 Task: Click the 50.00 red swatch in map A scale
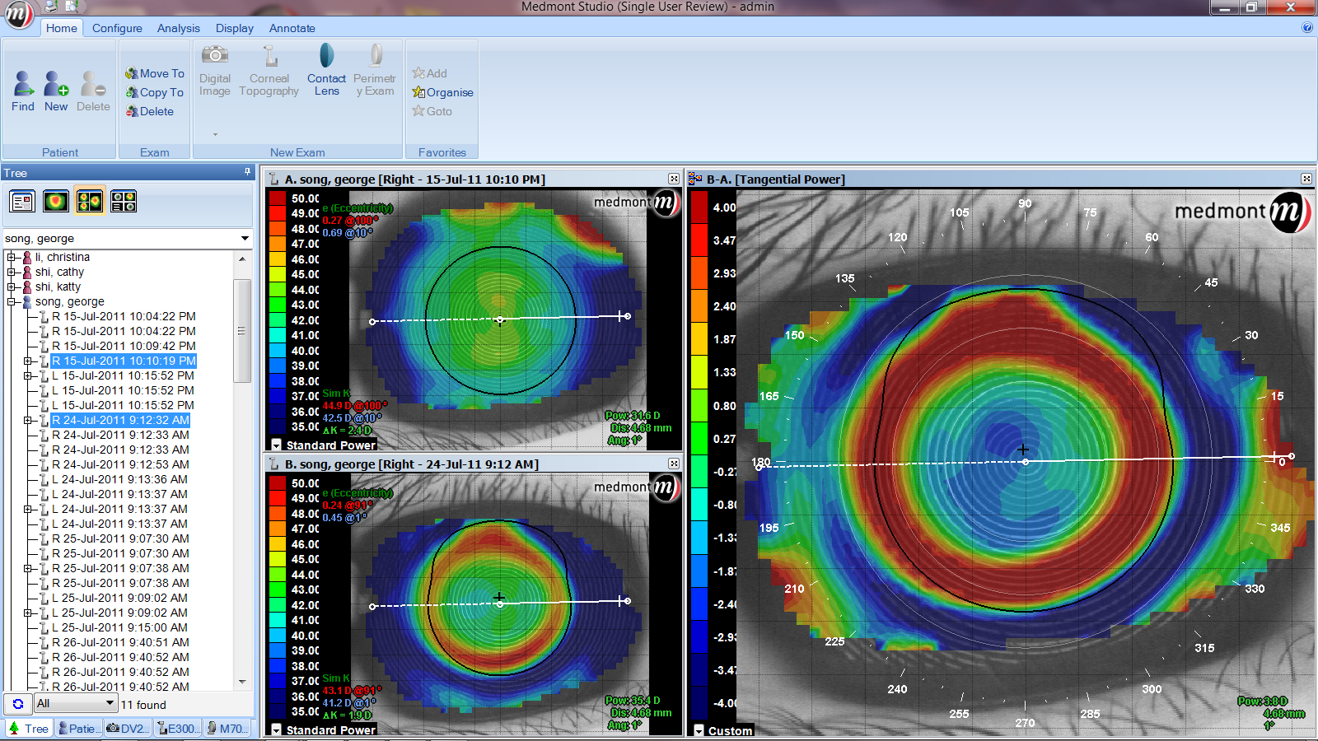click(278, 198)
